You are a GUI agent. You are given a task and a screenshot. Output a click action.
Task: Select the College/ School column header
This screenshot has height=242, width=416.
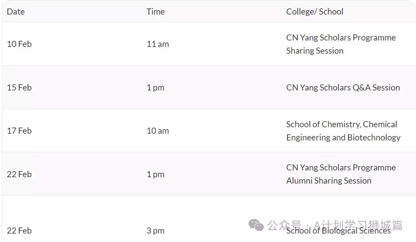pyautogui.click(x=315, y=12)
